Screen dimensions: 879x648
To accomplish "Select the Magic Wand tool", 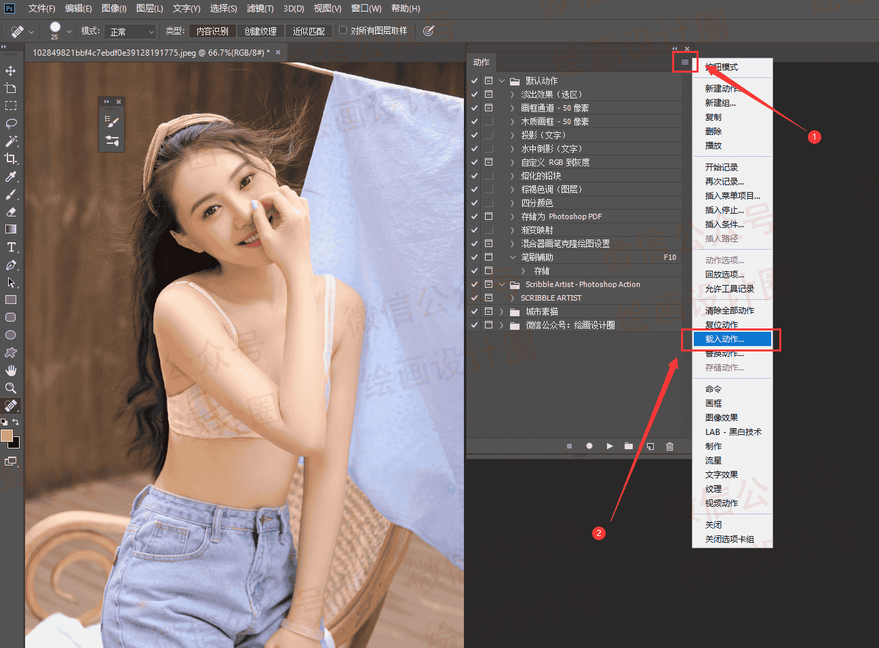I will [x=11, y=141].
